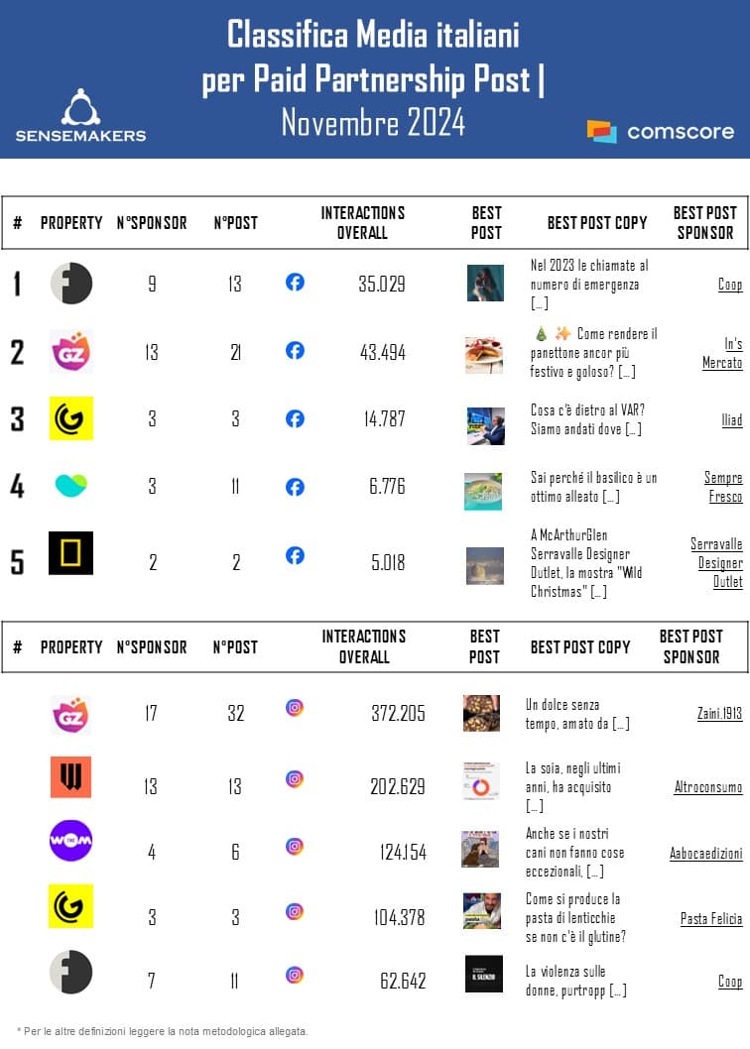Screen dimensions: 750x1049
Task: Open the Sempre Fresco sponsor link
Action: click(x=723, y=487)
